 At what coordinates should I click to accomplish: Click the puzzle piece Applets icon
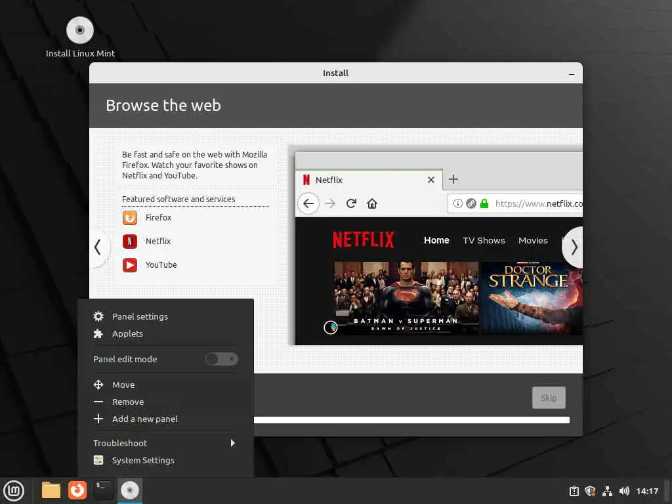point(98,333)
